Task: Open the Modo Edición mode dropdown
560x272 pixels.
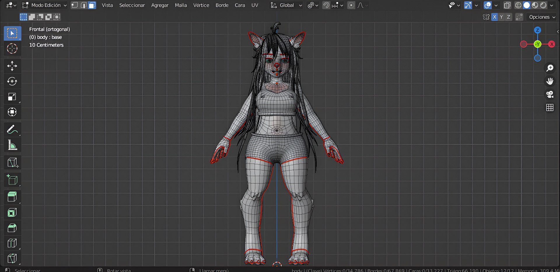Action: tap(45, 5)
